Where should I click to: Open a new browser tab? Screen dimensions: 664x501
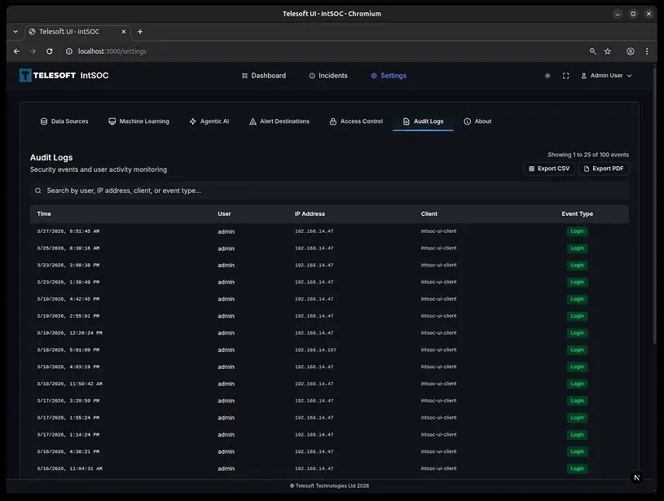pyautogui.click(x=140, y=32)
